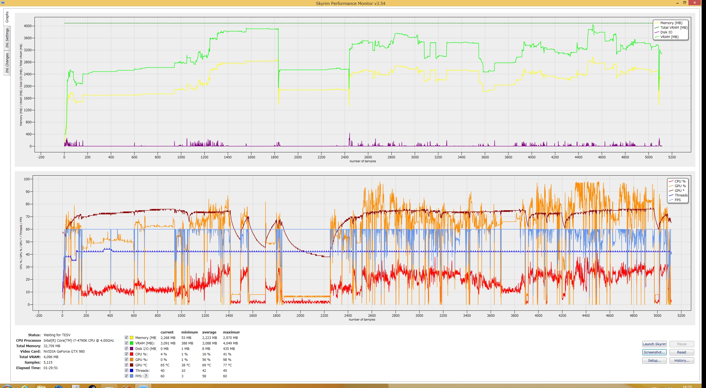
Task: Click the 'minimum' column header
Action: coord(189,332)
